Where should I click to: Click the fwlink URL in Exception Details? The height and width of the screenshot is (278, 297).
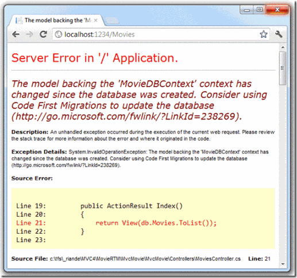click(66, 165)
